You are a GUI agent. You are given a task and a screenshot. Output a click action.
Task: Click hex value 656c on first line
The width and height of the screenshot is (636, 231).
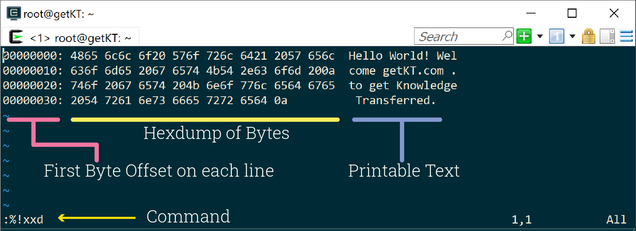(x=322, y=56)
